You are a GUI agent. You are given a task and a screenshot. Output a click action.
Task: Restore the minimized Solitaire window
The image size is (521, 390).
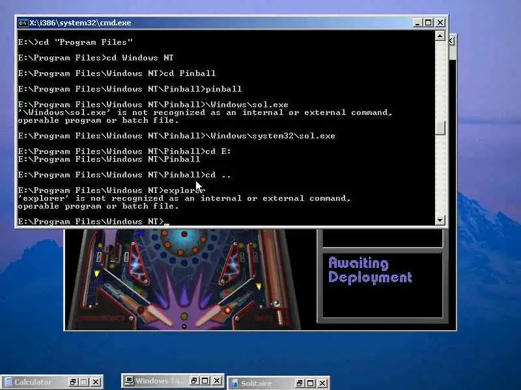(299, 383)
